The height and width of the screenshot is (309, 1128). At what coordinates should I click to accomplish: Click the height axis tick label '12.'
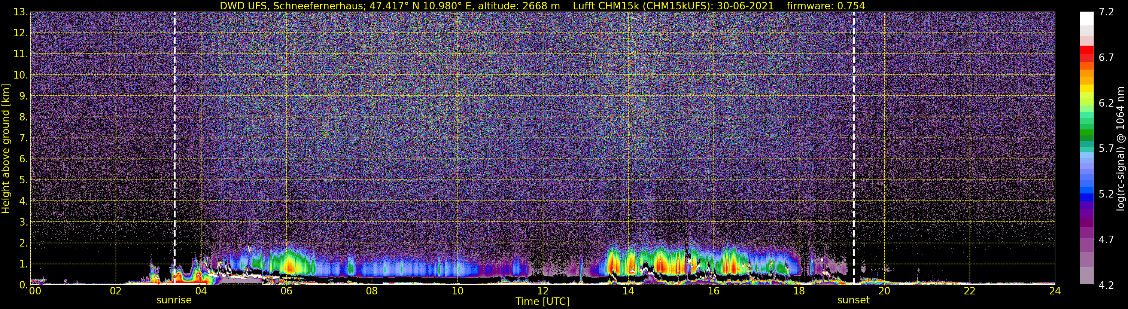pos(21,33)
